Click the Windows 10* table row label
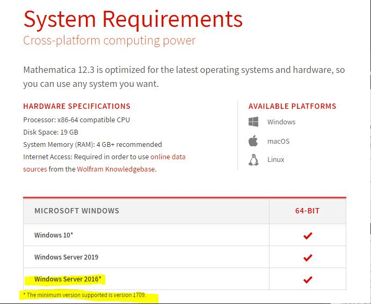 [54, 235]
